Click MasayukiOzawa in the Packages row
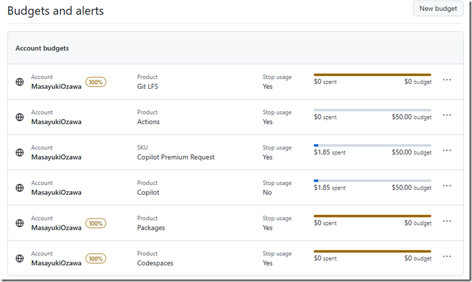Viewport: 472px width, 282px height. (56, 228)
